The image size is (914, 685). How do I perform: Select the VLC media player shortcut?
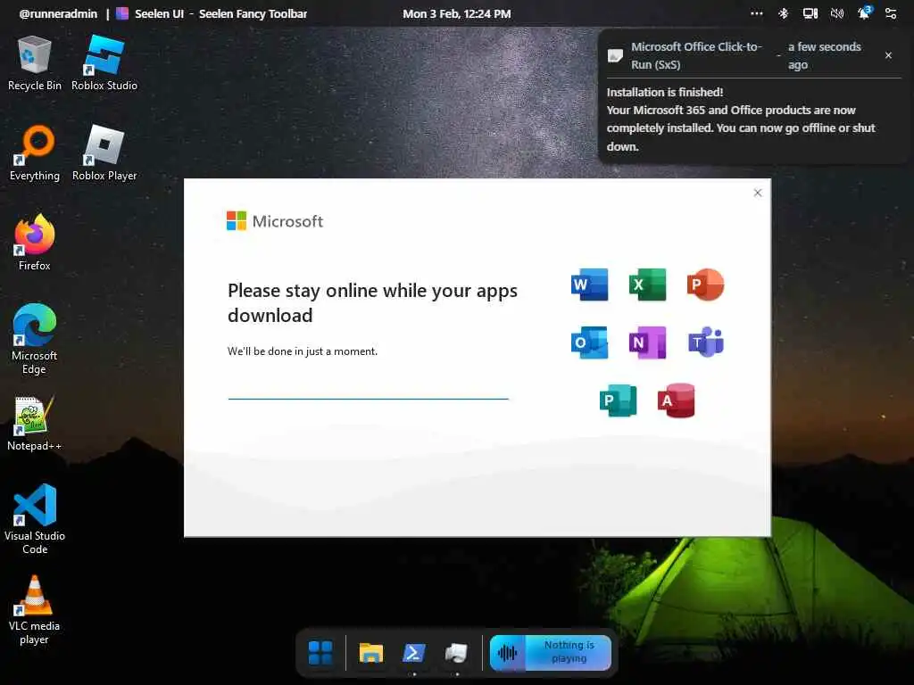click(35, 610)
